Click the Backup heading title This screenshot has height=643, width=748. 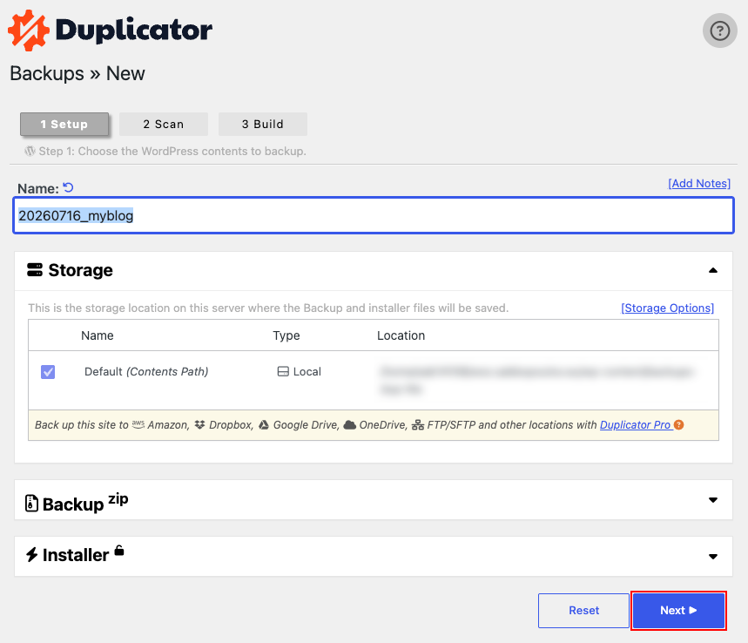73,504
